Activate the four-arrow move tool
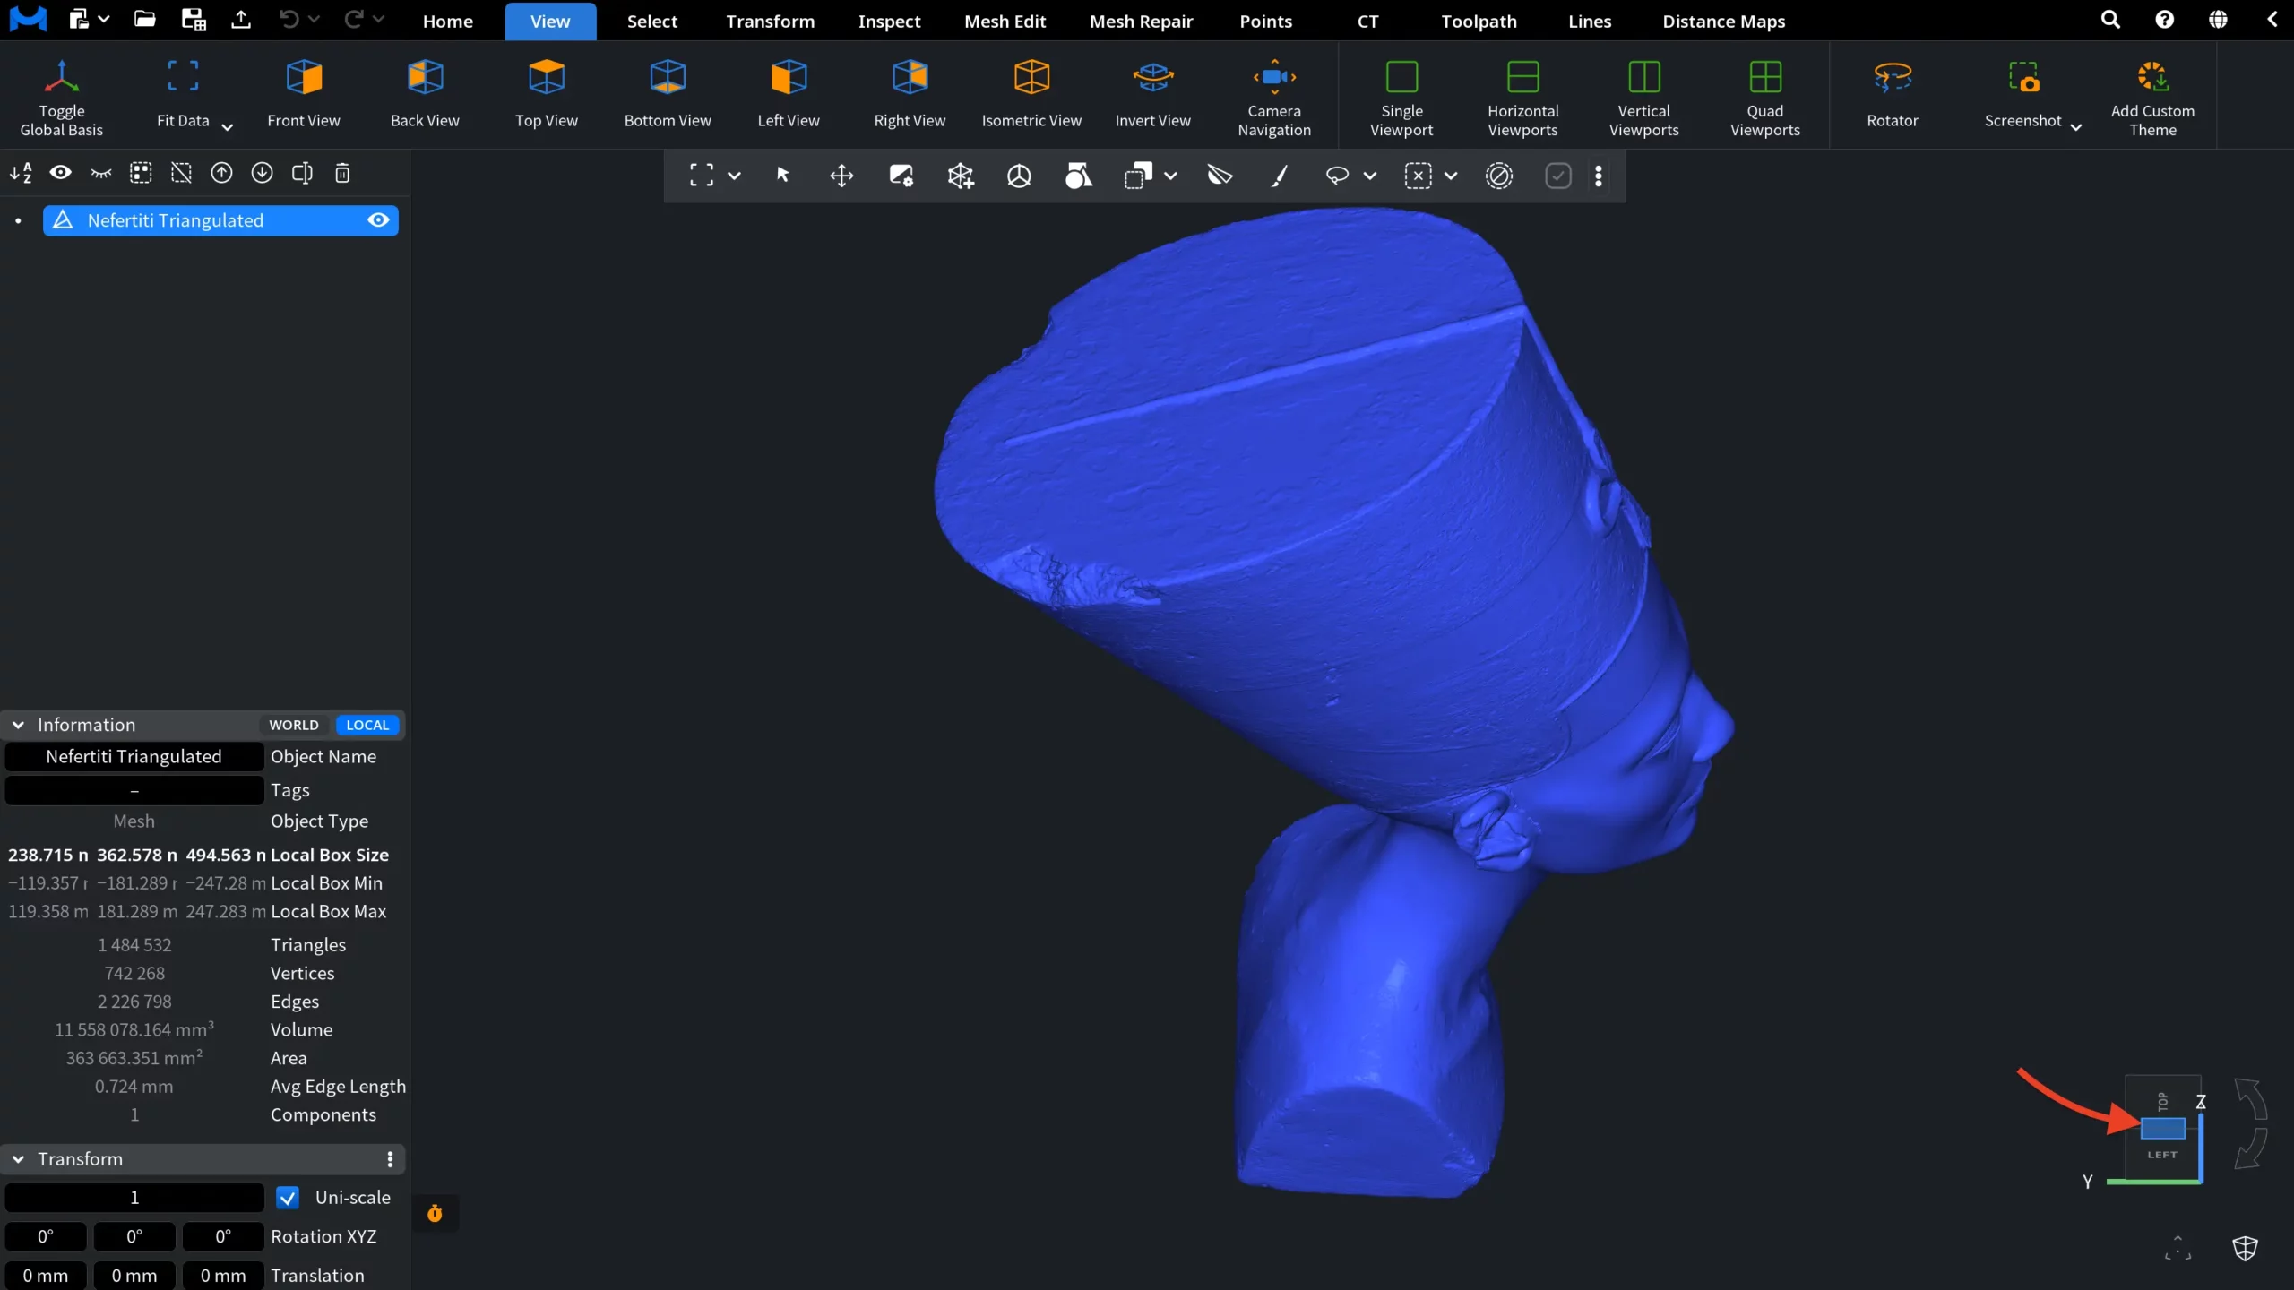2294x1290 pixels. [841, 176]
